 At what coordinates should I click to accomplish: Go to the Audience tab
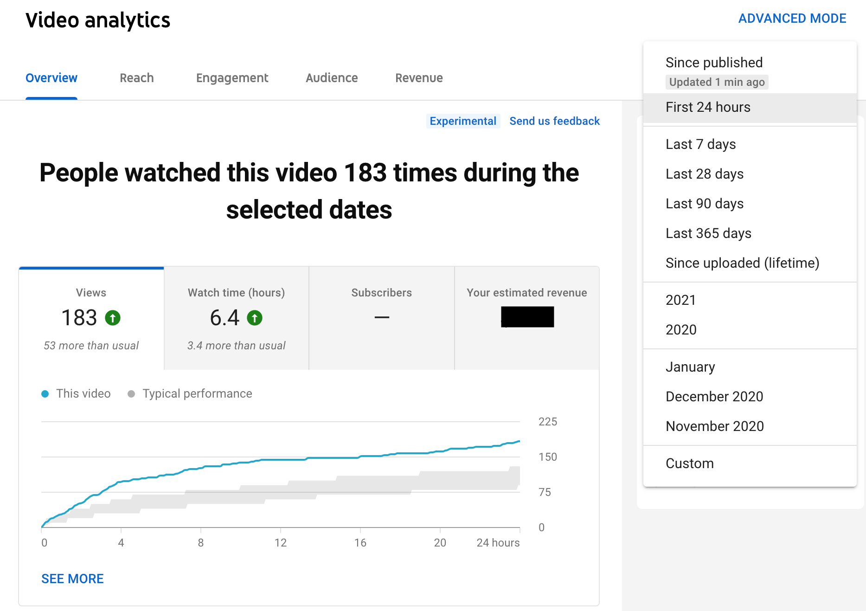point(332,78)
